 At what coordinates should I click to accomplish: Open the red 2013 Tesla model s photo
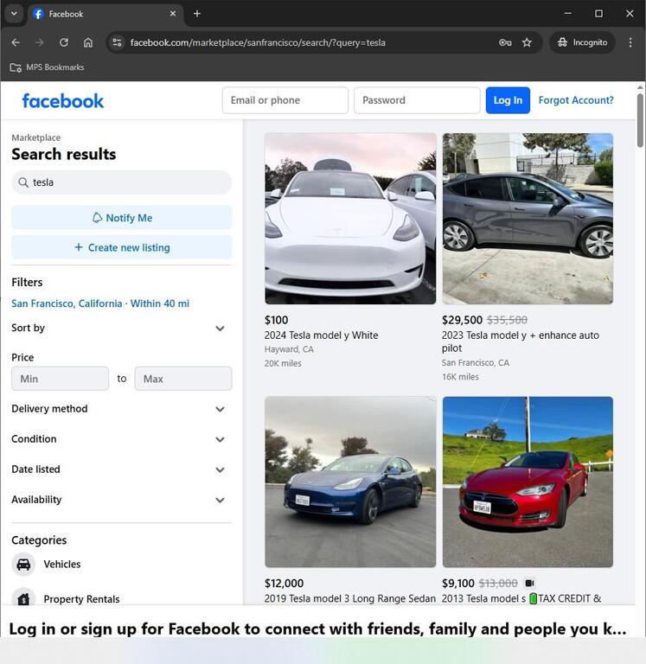click(528, 482)
